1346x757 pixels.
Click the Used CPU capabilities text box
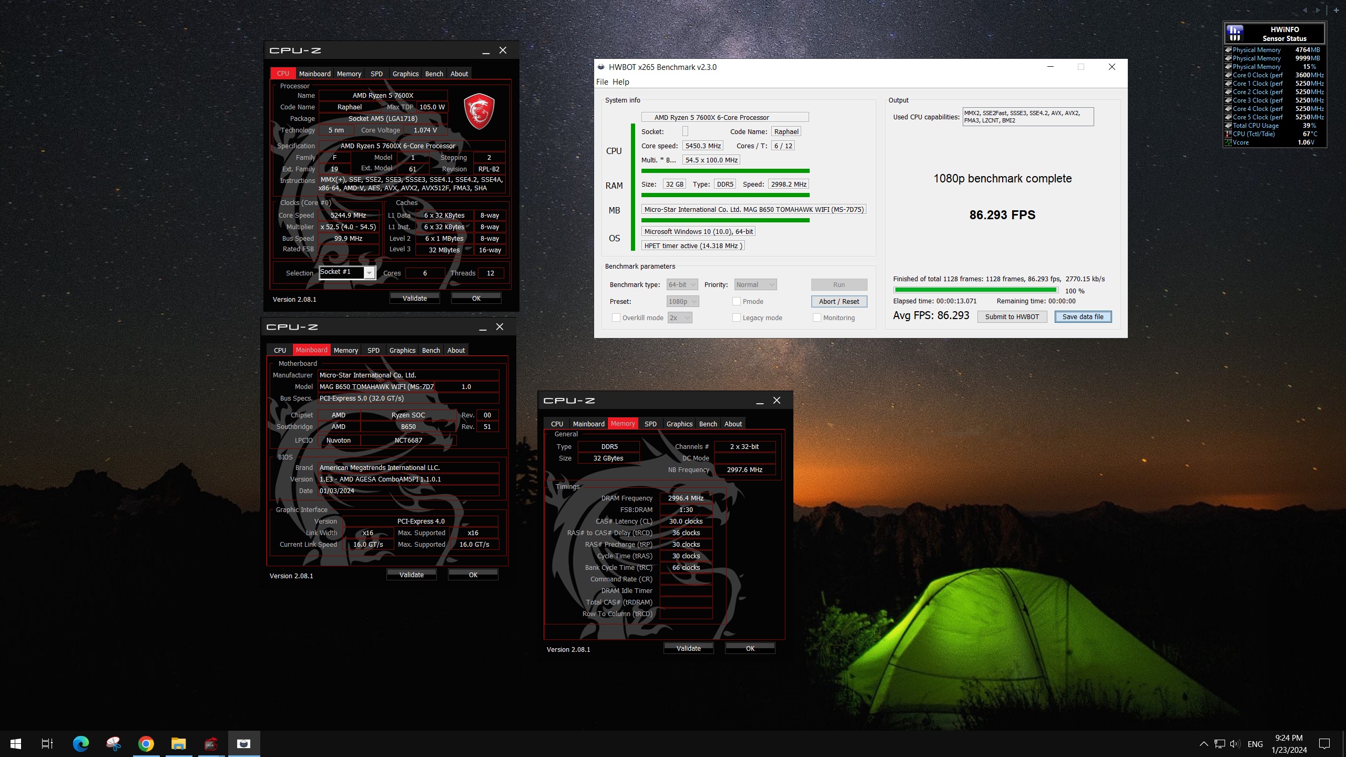point(1028,117)
